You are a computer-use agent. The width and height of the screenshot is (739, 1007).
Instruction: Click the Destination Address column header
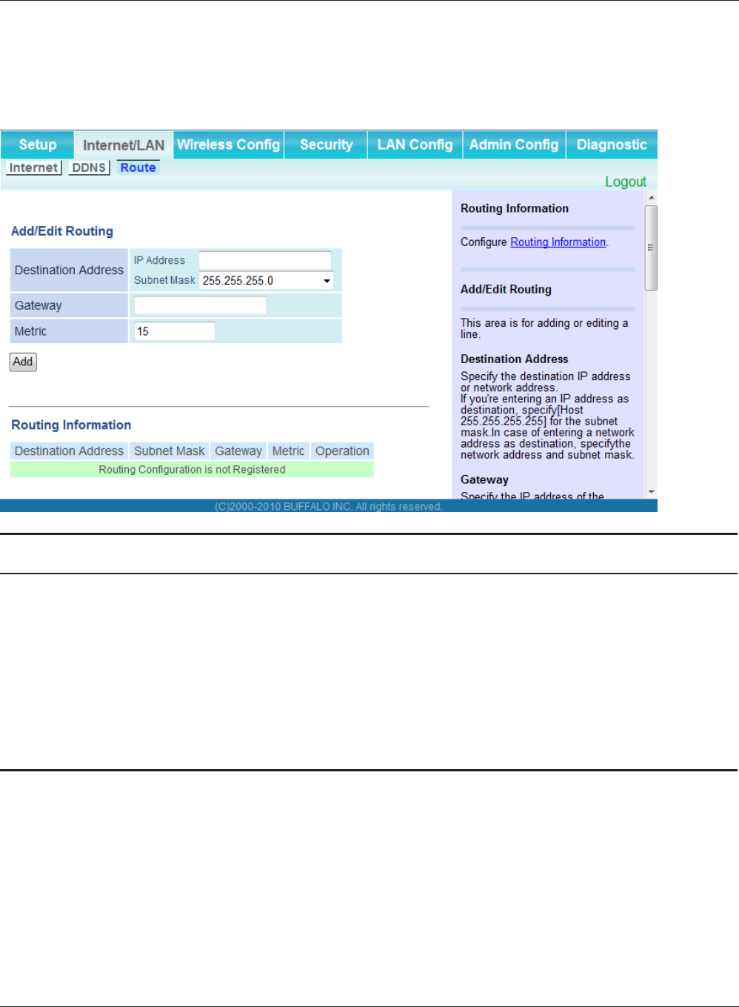click(69, 451)
